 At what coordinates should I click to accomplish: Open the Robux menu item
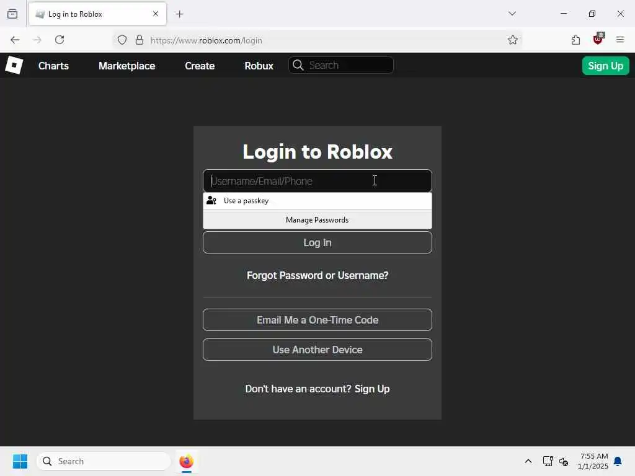pos(259,66)
